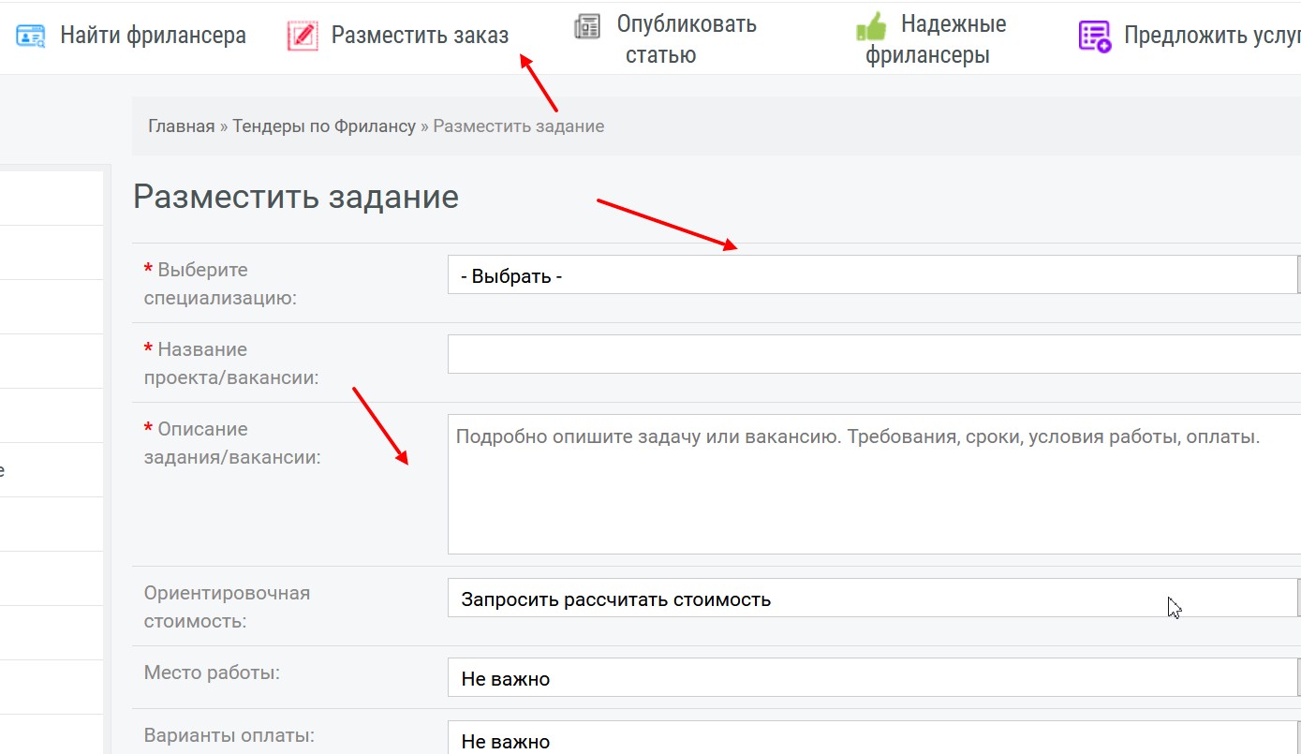This screenshot has height=754, width=1301.
Task: Open the "Место работы" dropdown
Action: 874,677
